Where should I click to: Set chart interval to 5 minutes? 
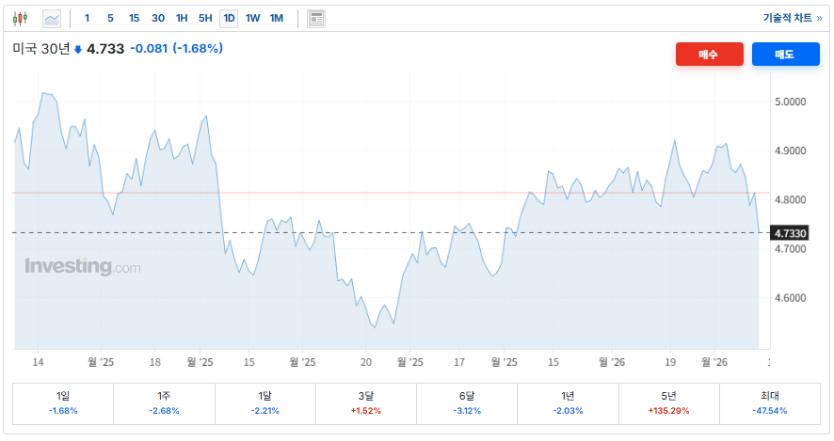(110, 18)
